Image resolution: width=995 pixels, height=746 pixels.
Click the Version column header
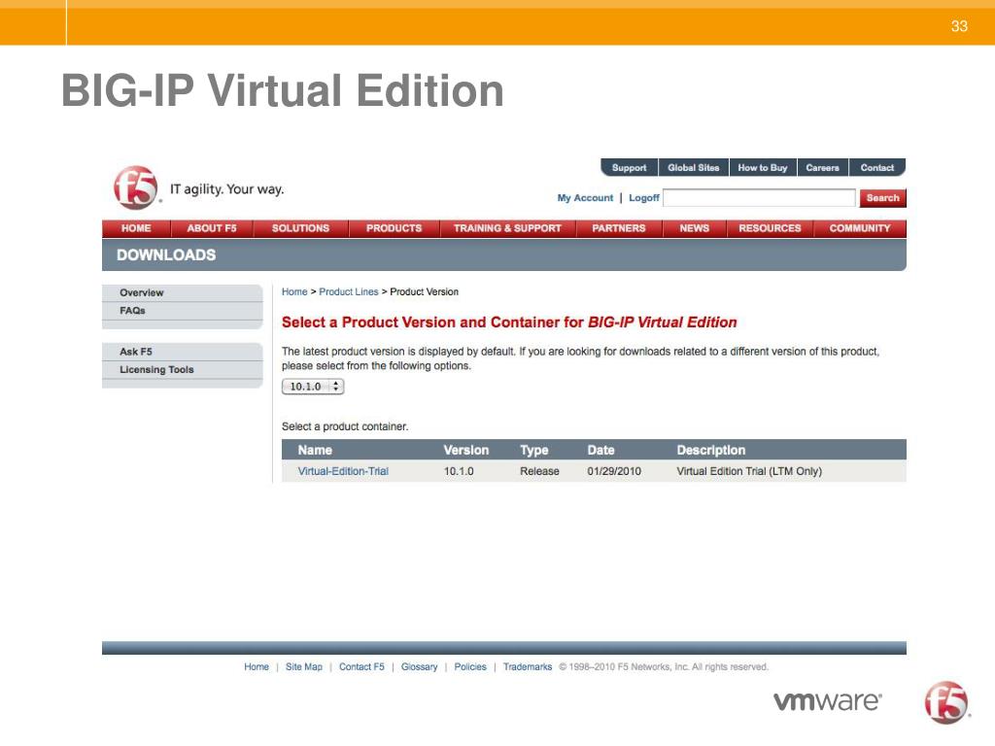point(465,450)
